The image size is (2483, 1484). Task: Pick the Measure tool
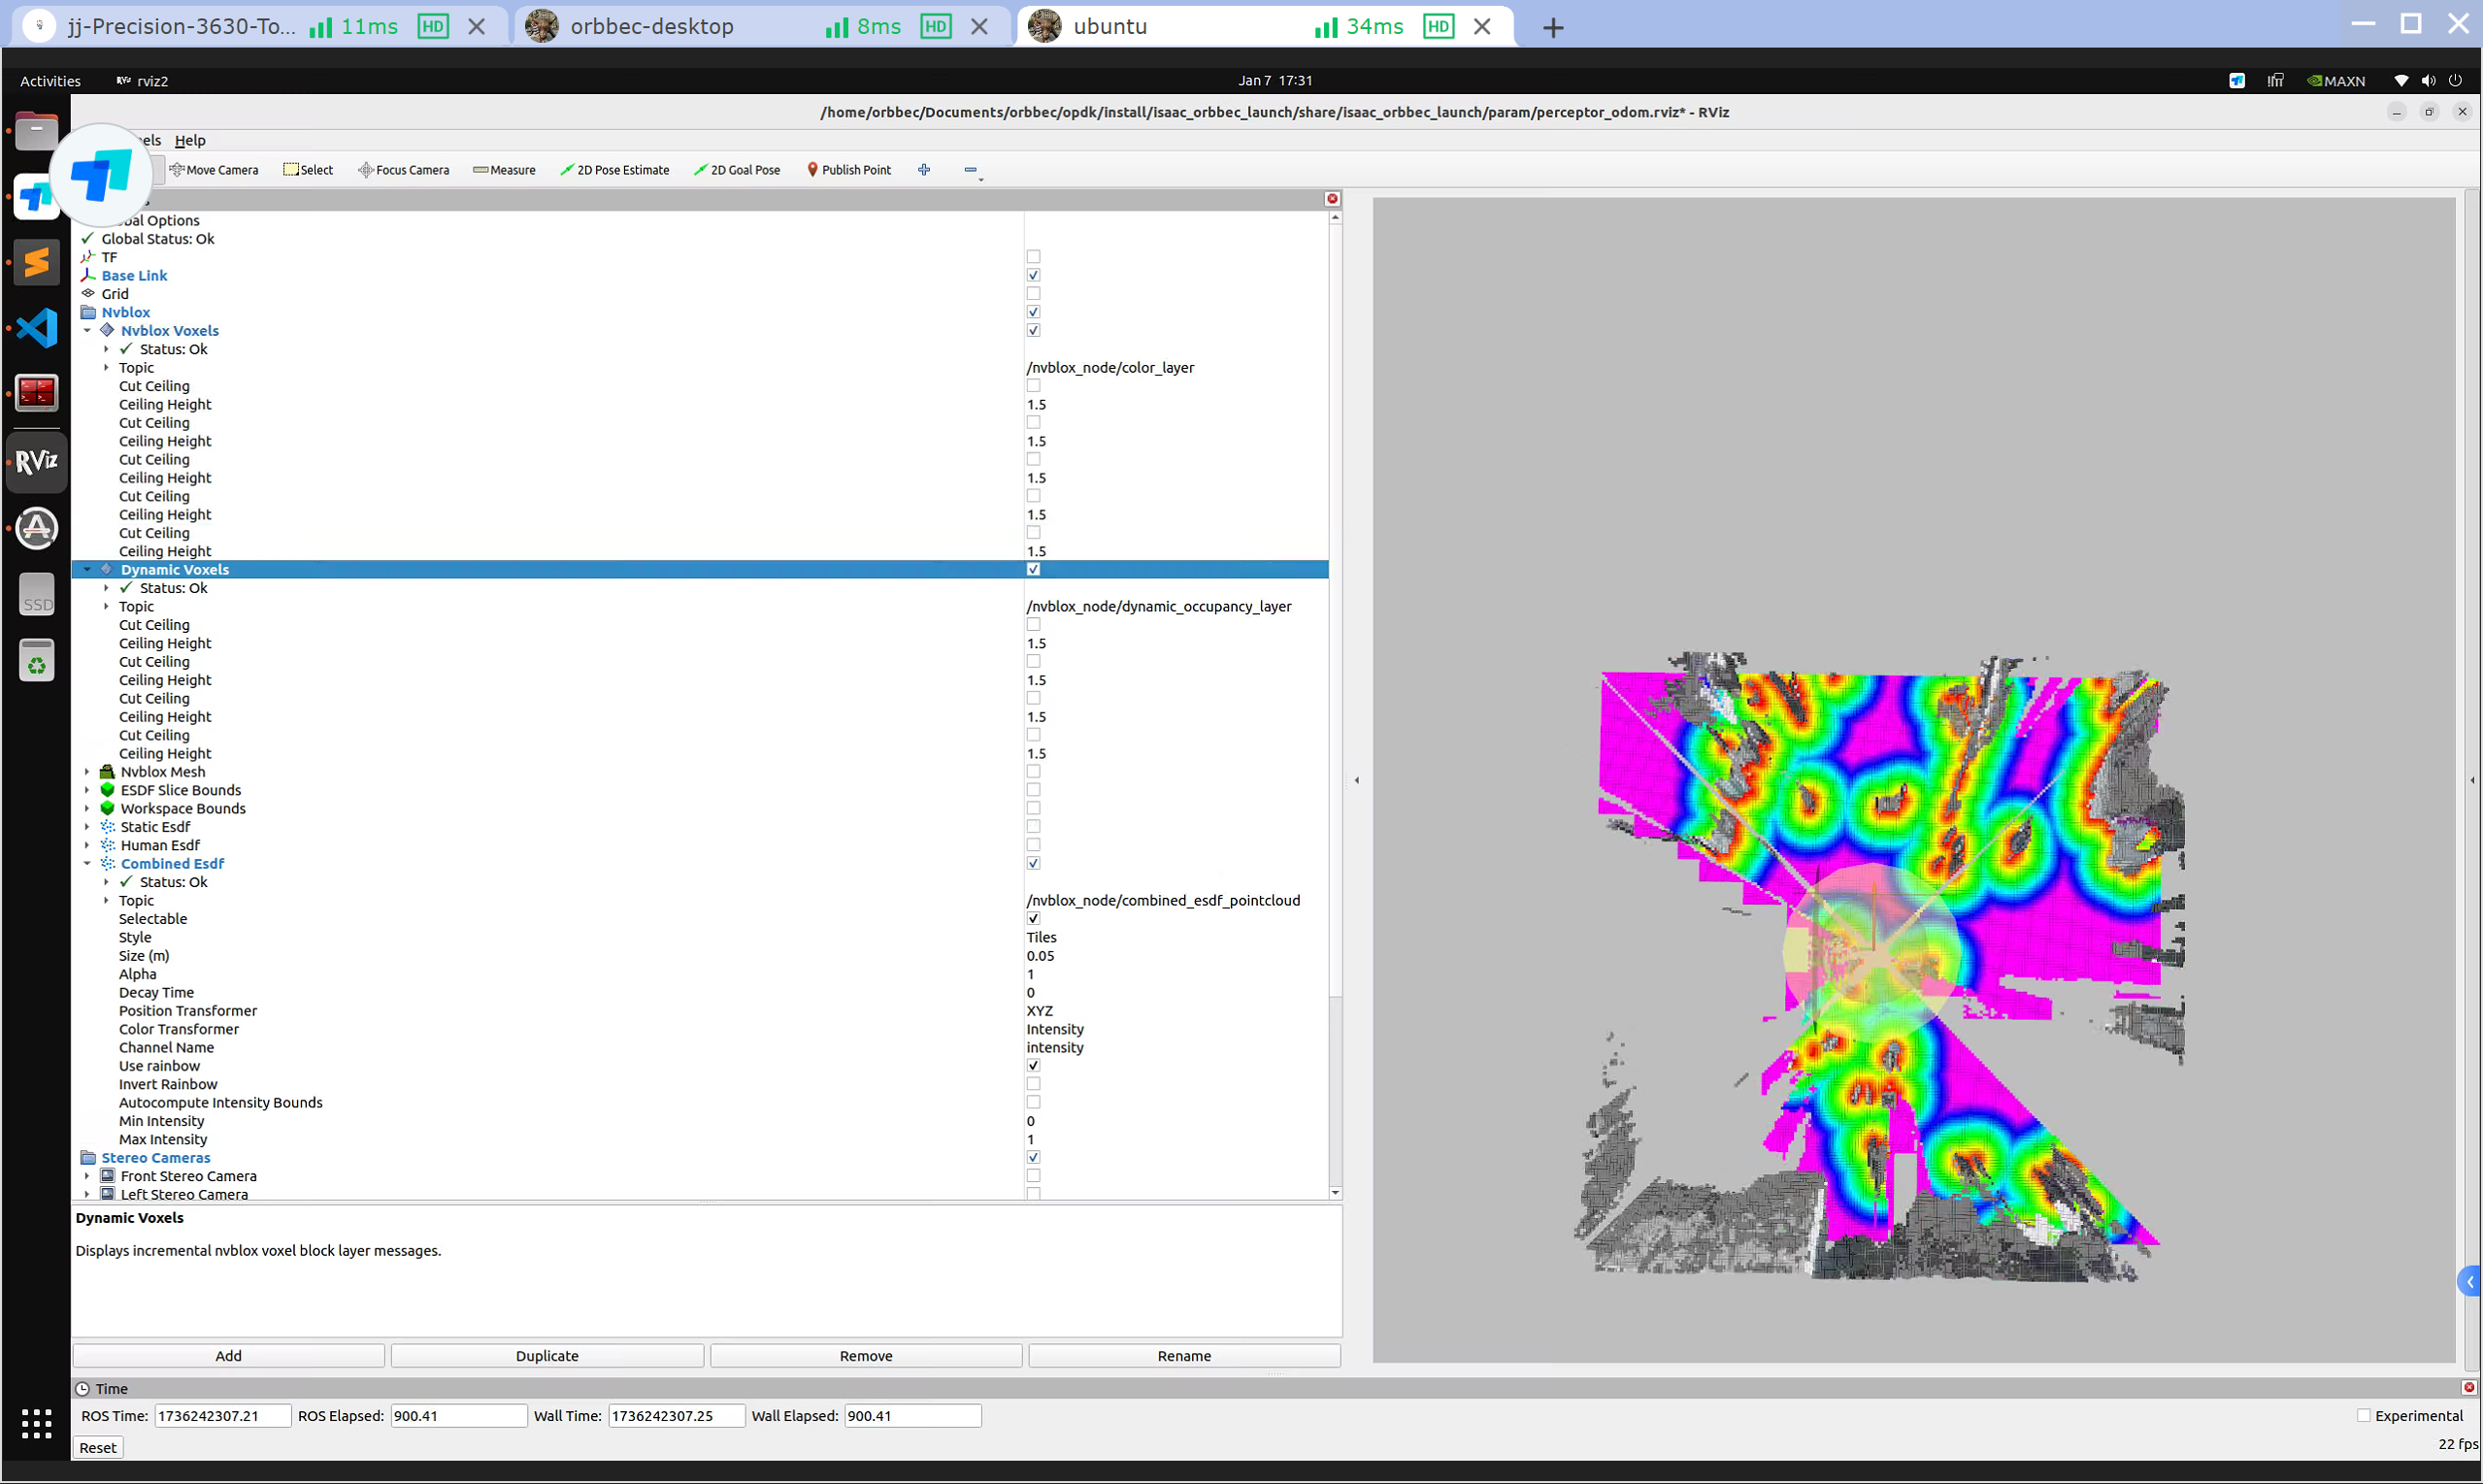[x=504, y=170]
